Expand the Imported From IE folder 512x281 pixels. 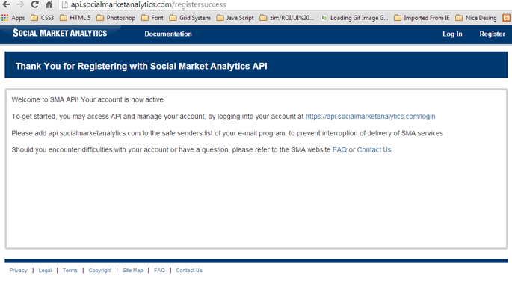click(422, 18)
